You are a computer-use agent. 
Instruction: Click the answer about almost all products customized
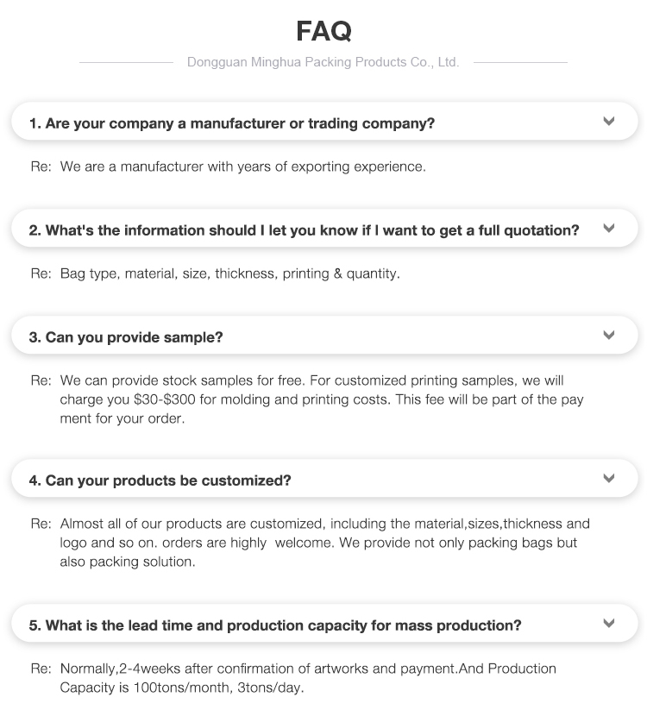coord(324,543)
